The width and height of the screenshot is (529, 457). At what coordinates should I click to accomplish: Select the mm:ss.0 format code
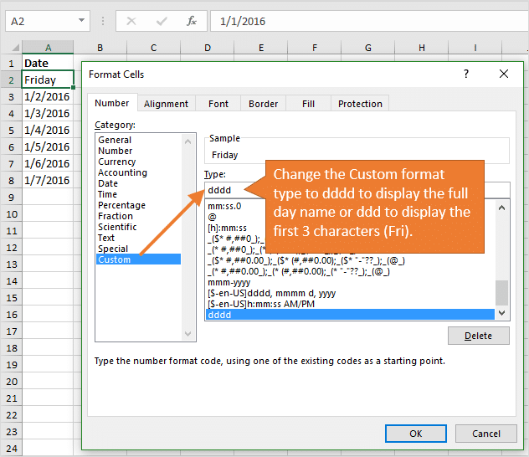point(224,206)
